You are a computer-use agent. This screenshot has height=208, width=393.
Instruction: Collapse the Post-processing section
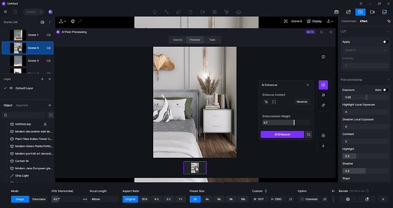click(x=388, y=80)
